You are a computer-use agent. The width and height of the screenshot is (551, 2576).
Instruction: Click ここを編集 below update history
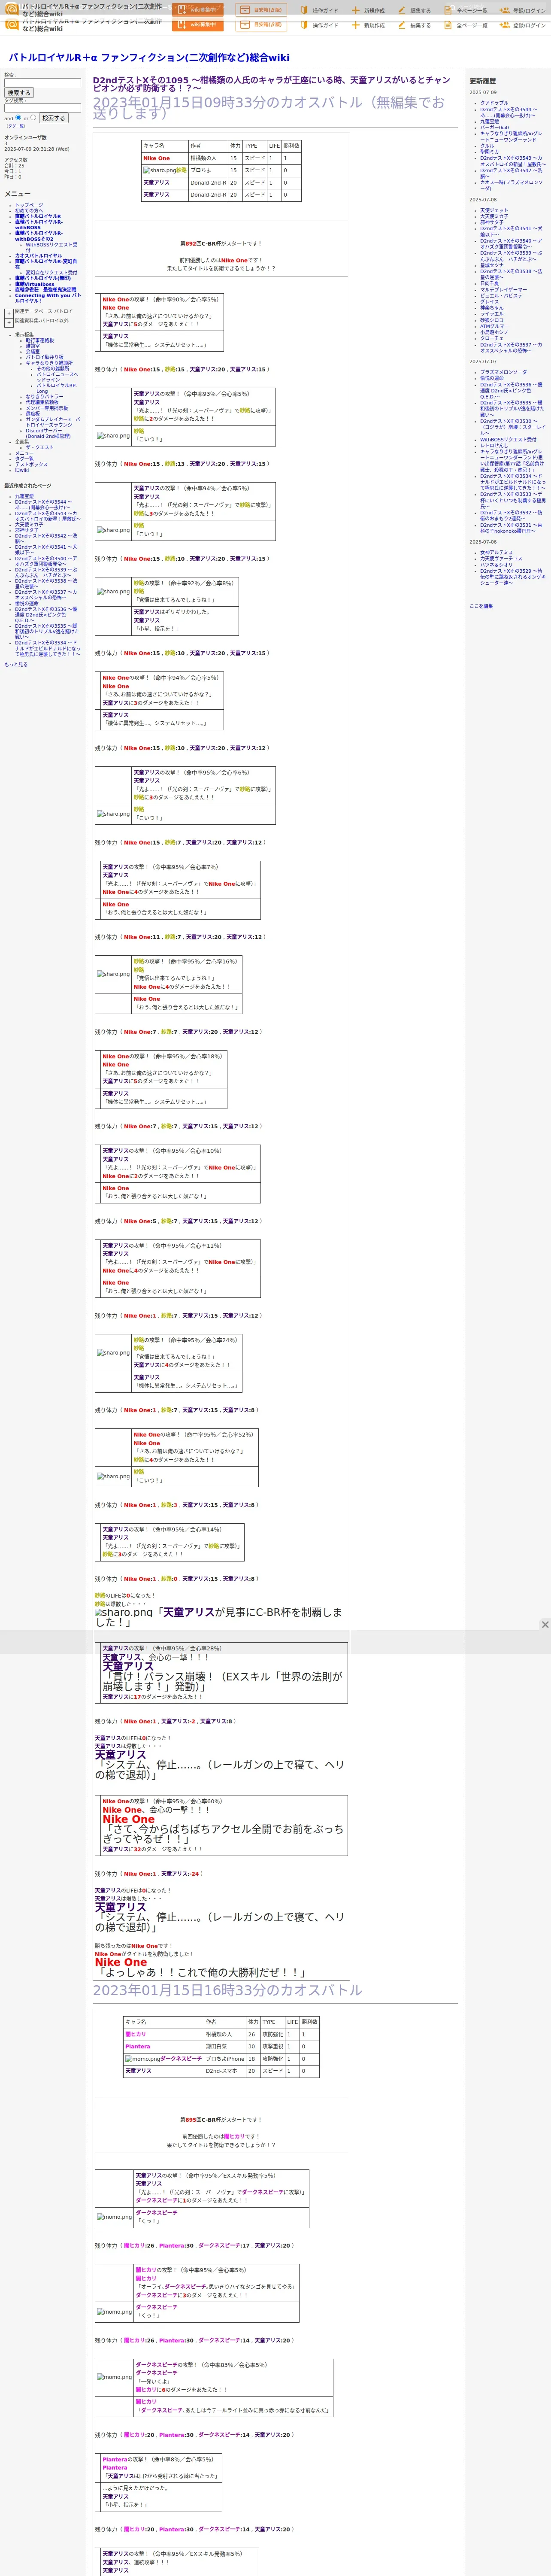[481, 606]
